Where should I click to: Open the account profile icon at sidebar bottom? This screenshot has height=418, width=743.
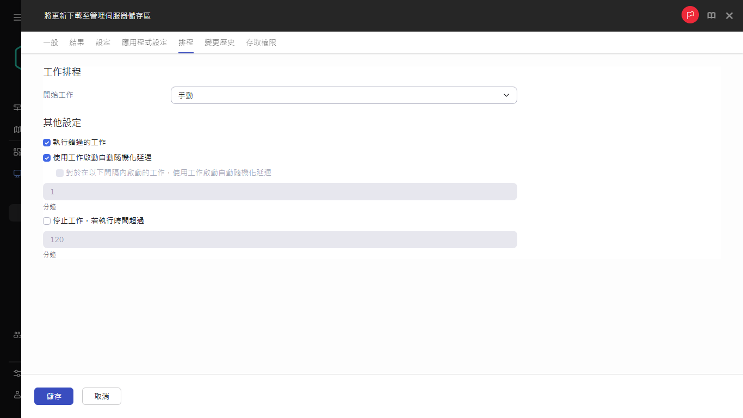pyautogui.click(x=16, y=395)
